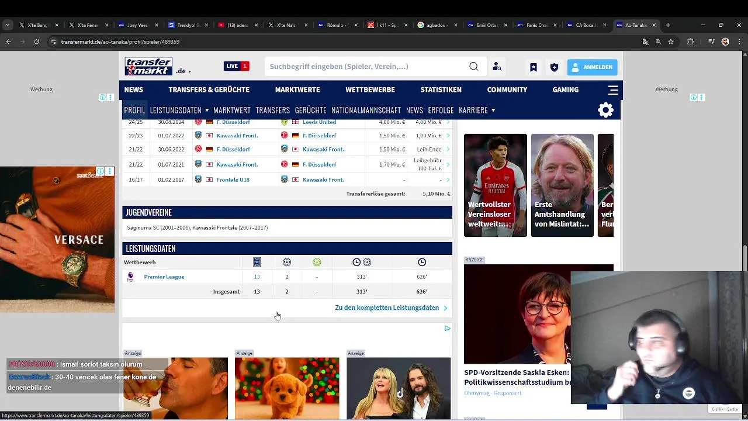Click the Premier League logo icon

[130, 277]
